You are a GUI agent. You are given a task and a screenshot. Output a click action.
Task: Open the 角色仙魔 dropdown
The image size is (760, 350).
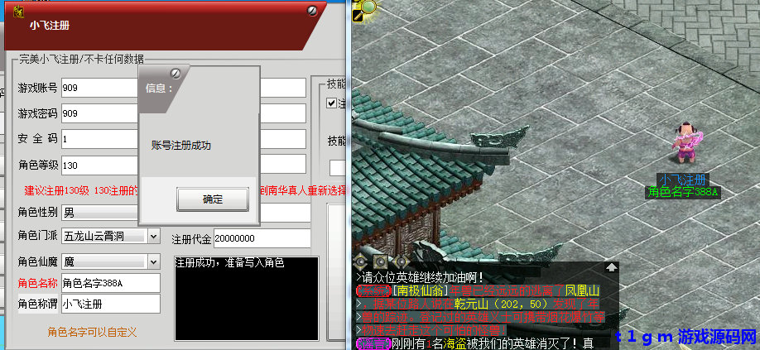coord(153,261)
